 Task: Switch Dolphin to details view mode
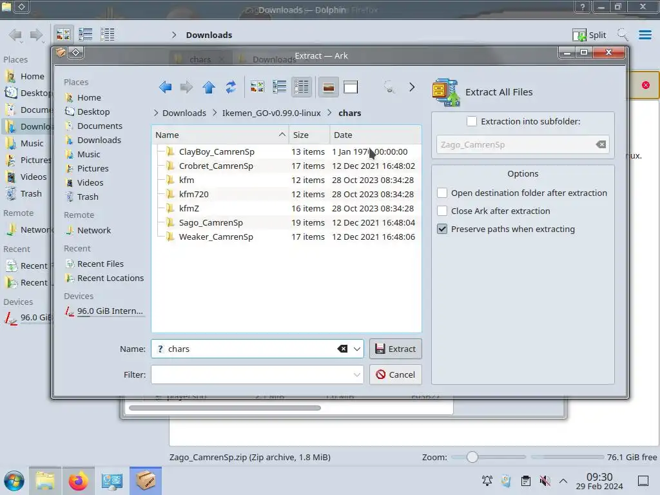(x=108, y=35)
